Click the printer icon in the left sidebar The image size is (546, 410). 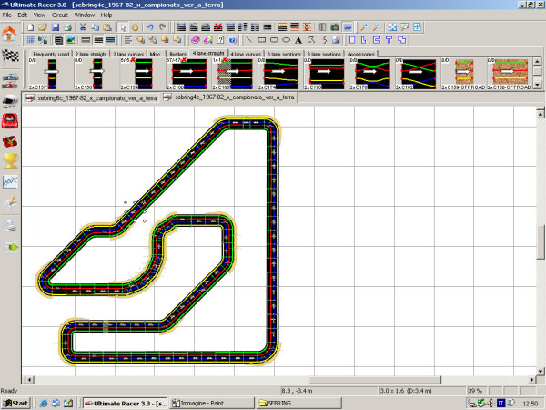point(12,224)
